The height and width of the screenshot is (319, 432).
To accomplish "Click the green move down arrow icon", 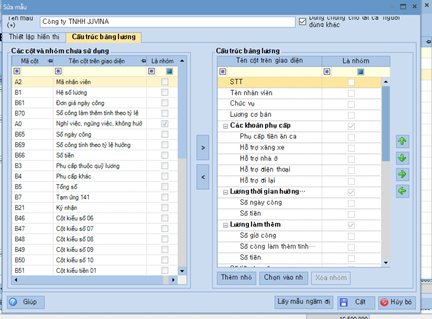I will (x=402, y=158).
